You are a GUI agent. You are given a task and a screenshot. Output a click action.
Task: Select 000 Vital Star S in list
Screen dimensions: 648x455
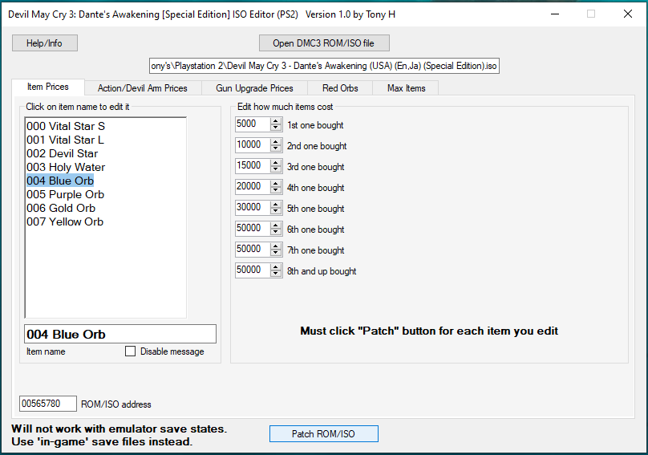(x=66, y=126)
